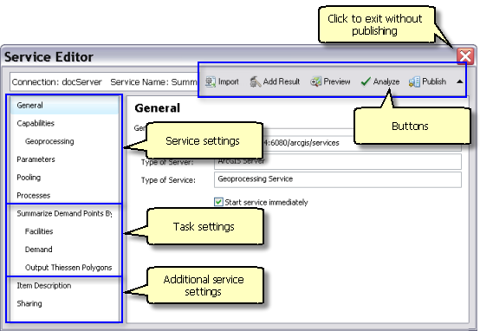Click the Connection: docServer text

click(56, 82)
